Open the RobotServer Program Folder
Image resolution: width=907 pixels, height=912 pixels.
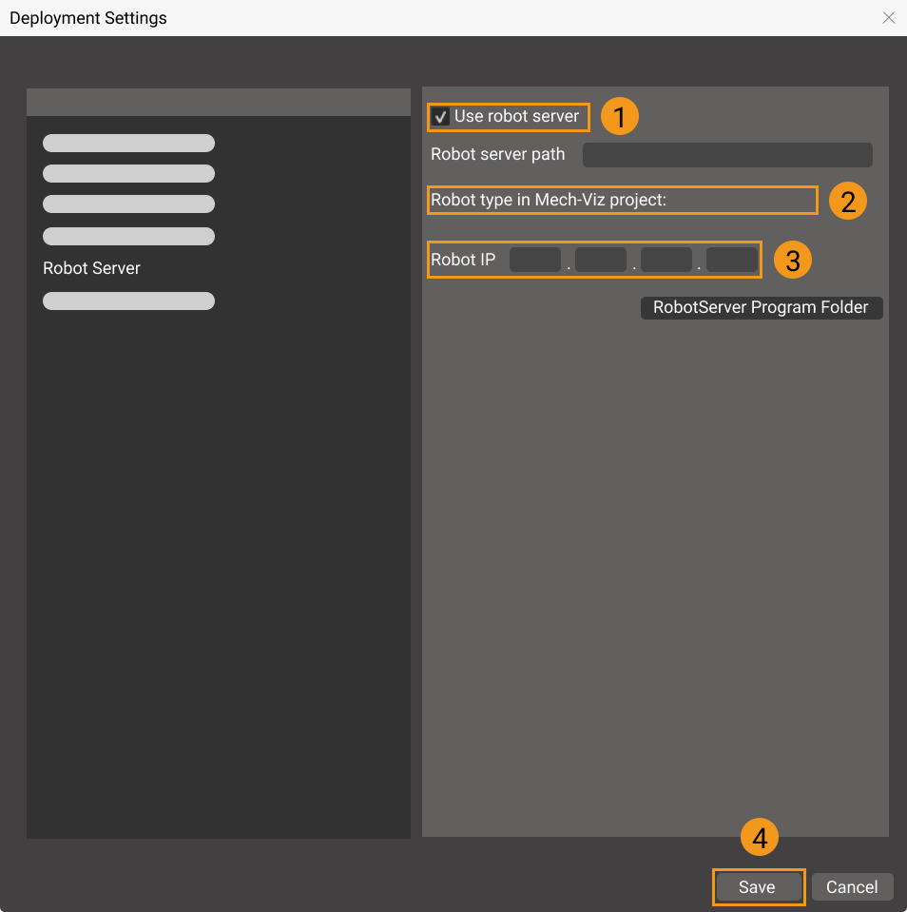pyautogui.click(x=761, y=308)
